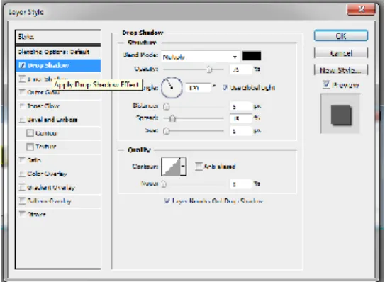Image resolution: width=385 pixels, height=282 pixels.
Task: Click the Opacity percentage input field
Action: pyautogui.click(x=241, y=69)
